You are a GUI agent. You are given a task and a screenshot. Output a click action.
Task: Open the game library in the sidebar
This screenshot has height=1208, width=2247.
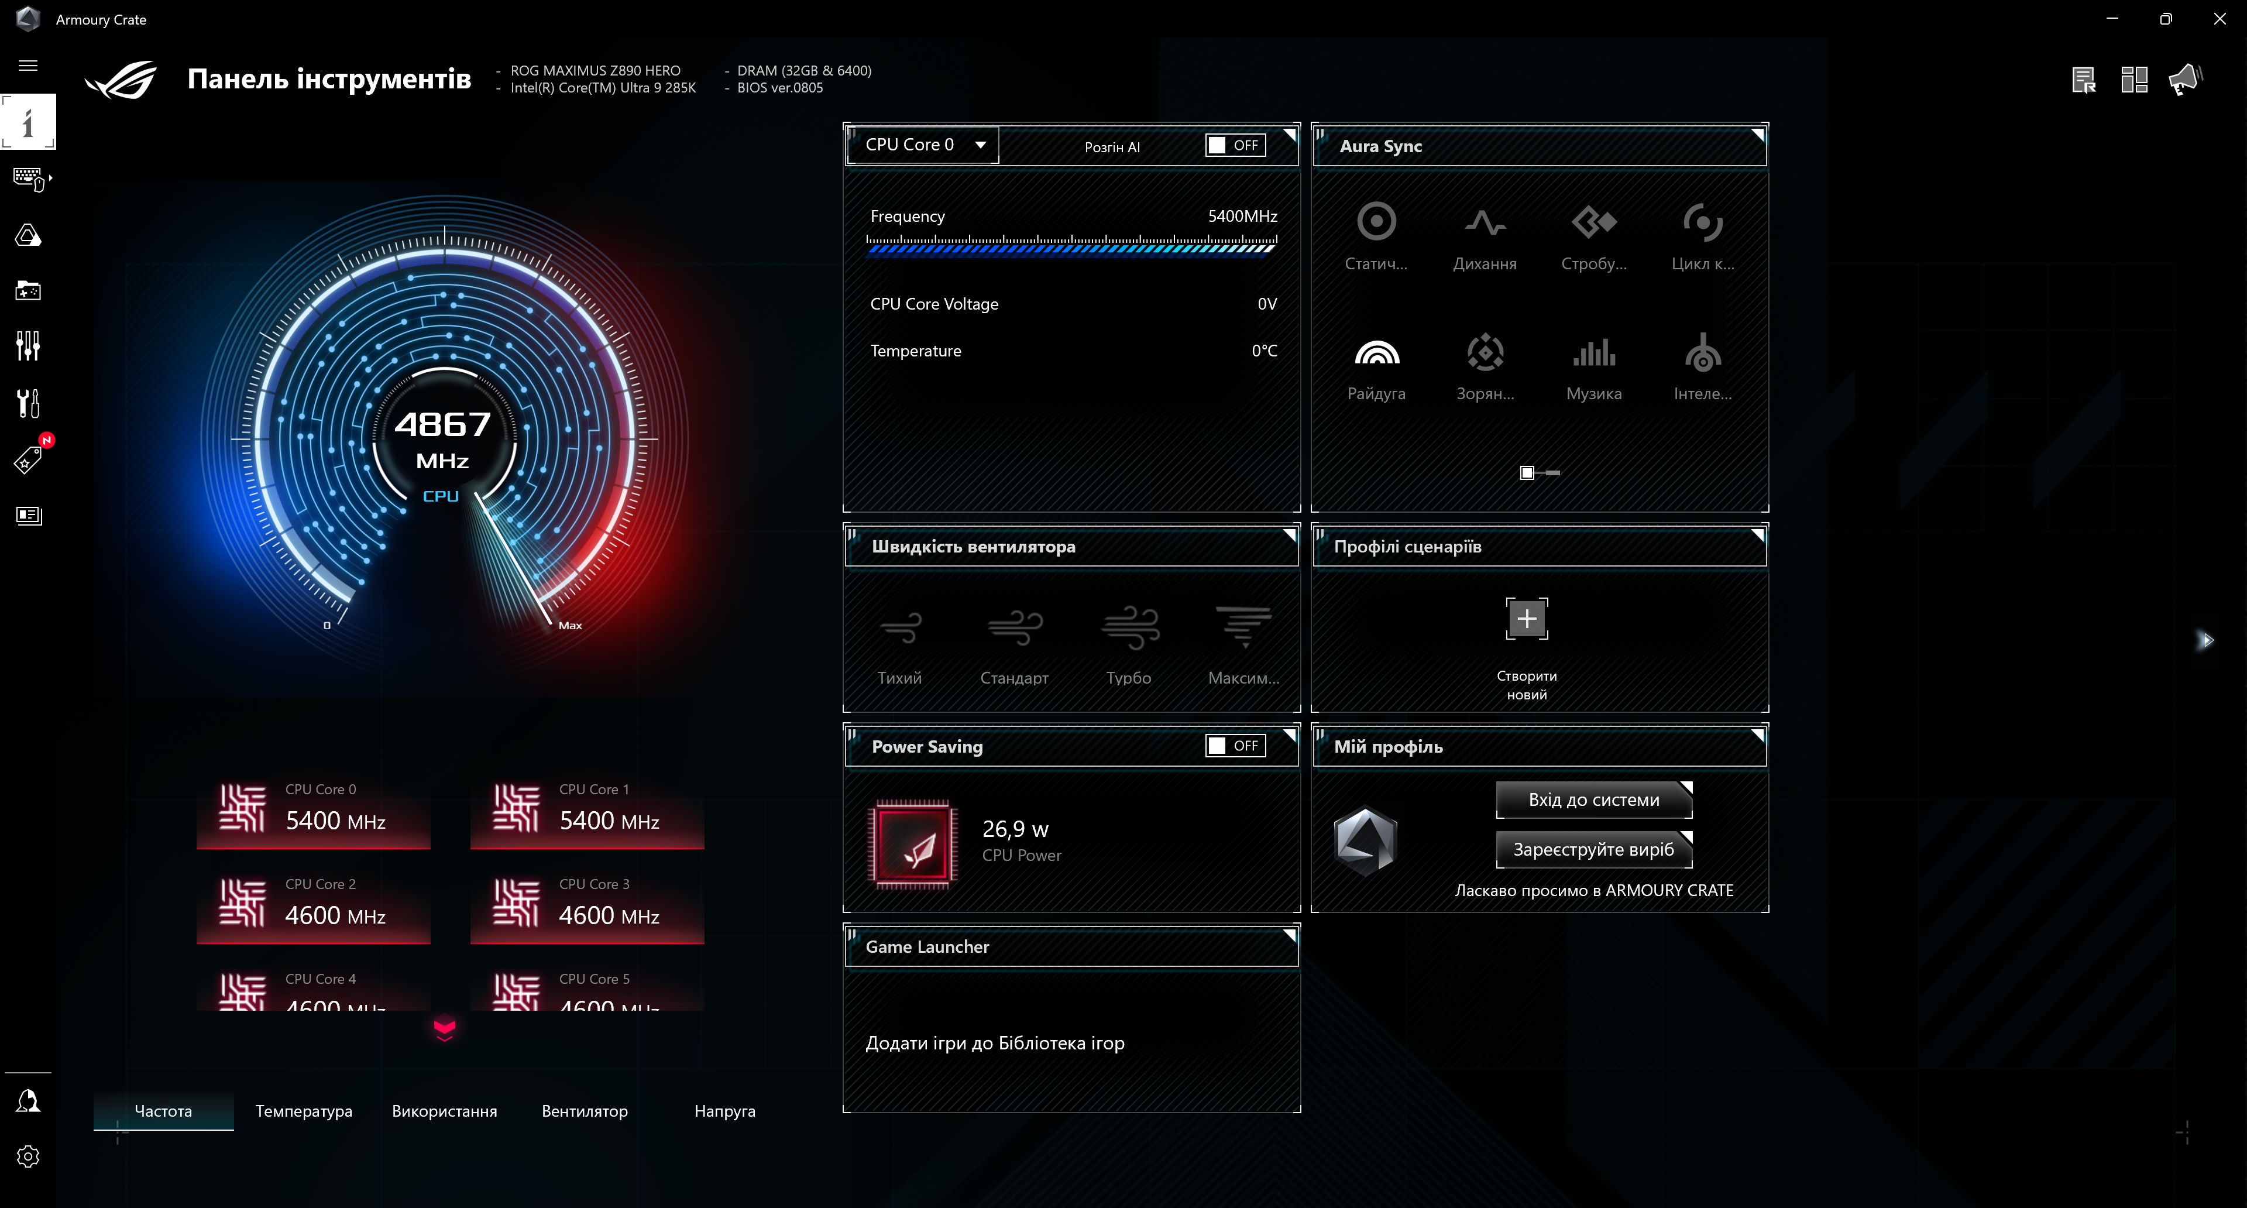(29, 290)
